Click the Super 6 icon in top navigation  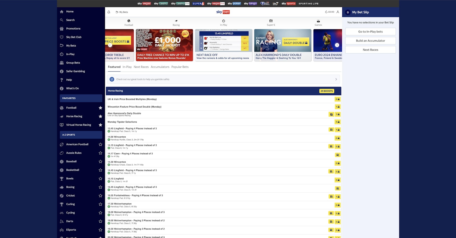[271, 21]
